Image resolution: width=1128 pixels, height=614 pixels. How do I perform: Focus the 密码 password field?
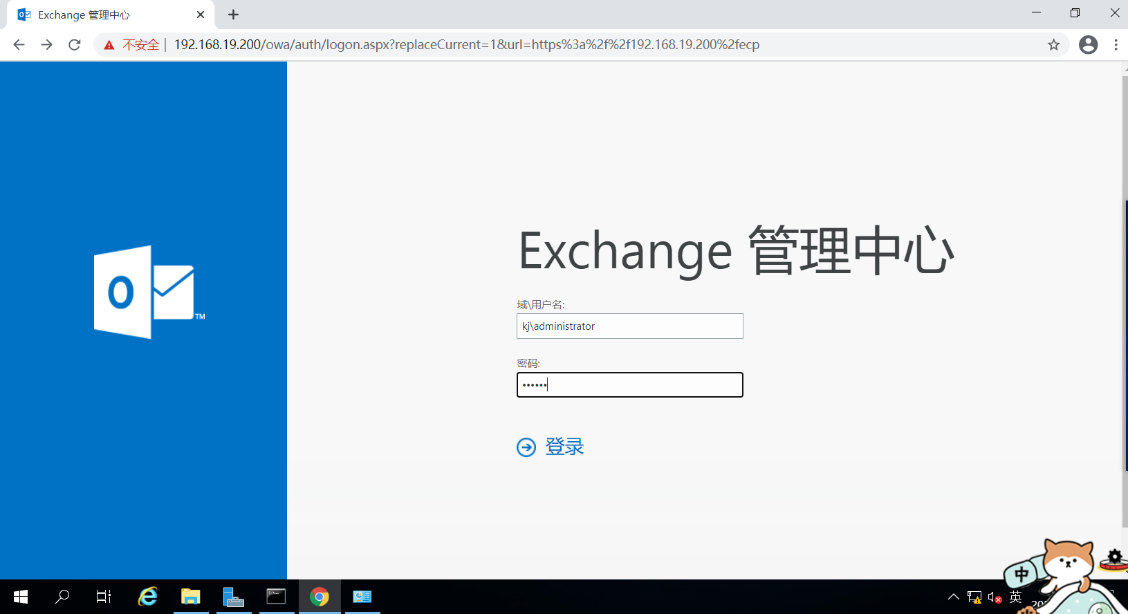click(x=630, y=385)
